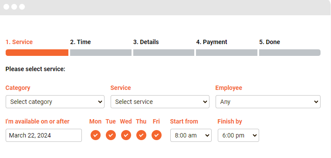Go to the 3. Details step
Image resolution: width=331 pixels, height=158 pixels.
(146, 42)
